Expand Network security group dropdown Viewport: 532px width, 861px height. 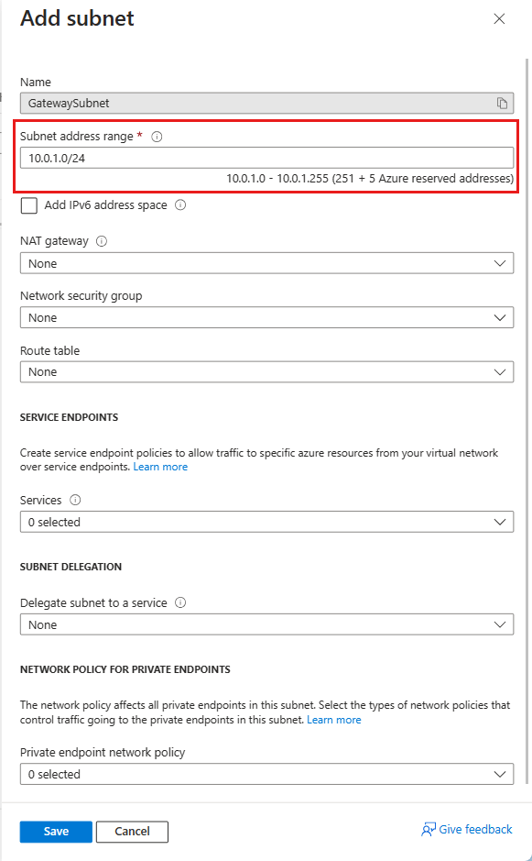pyautogui.click(x=266, y=317)
